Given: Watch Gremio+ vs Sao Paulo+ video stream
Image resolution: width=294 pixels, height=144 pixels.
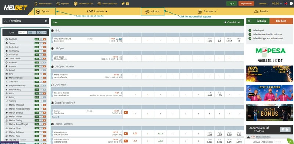Looking at the screenshot, I should point(126,112).
